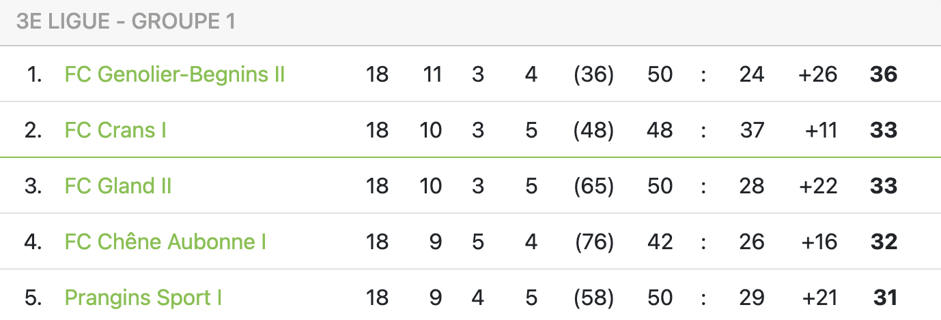
Task: Click rank number 5 beside Prangins Sport I
Action: tap(33, 298)
